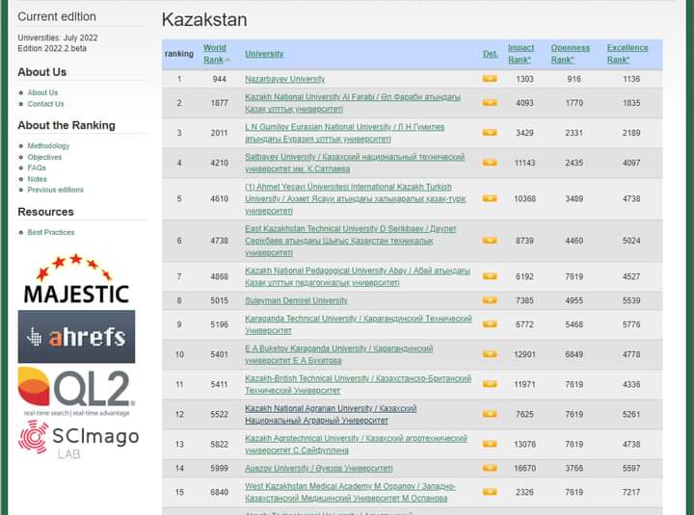694x515 pixels.
Task: Open West Kazakhstan Medical Academy M Ospanov link
Action: (351, 492)
